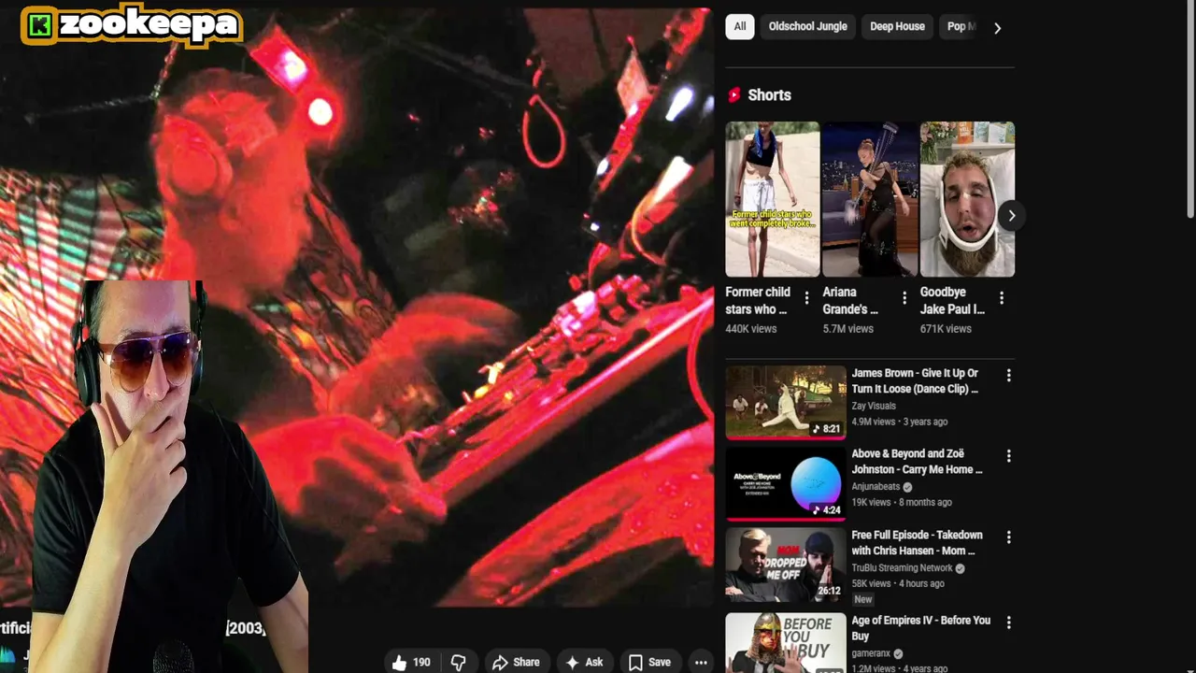Open Above & Beyond Carry Me Home thumbnail

tap(786, 483)
